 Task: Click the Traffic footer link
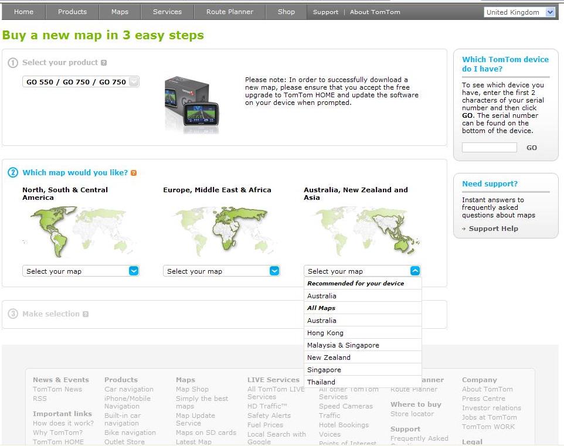(329, 416)
